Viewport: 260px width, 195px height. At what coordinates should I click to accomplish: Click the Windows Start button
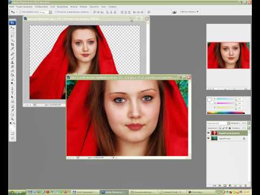17,192
